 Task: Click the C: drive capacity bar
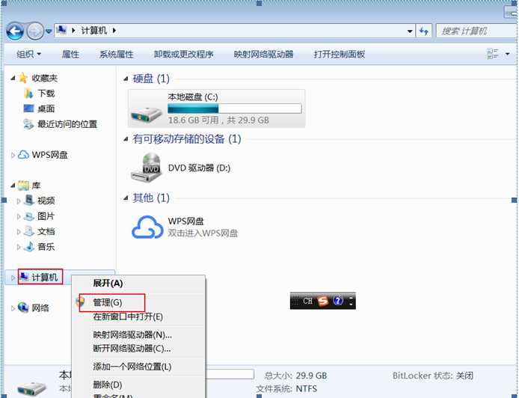tap(235, 108)
